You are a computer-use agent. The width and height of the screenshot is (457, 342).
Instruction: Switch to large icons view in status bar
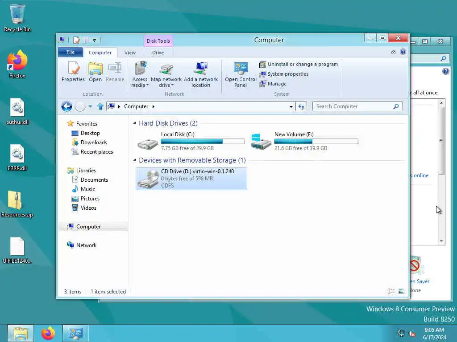(x=401, y=291)
